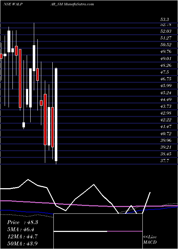The image size is (178, 249).
Task: Click the 42.22 price axis label
Action: tap(166, 120)
